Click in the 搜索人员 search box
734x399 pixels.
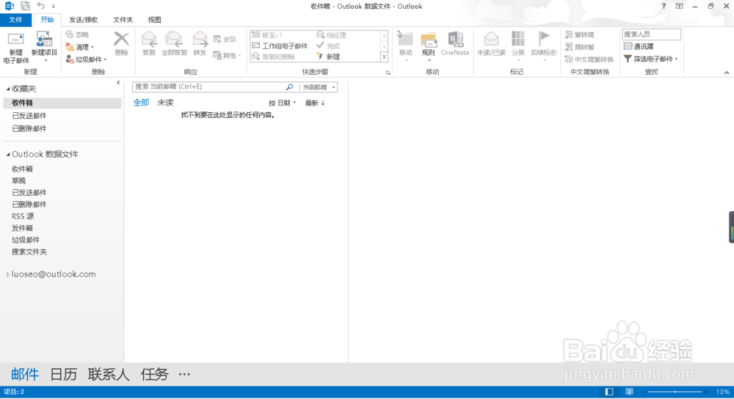[651, 34]
